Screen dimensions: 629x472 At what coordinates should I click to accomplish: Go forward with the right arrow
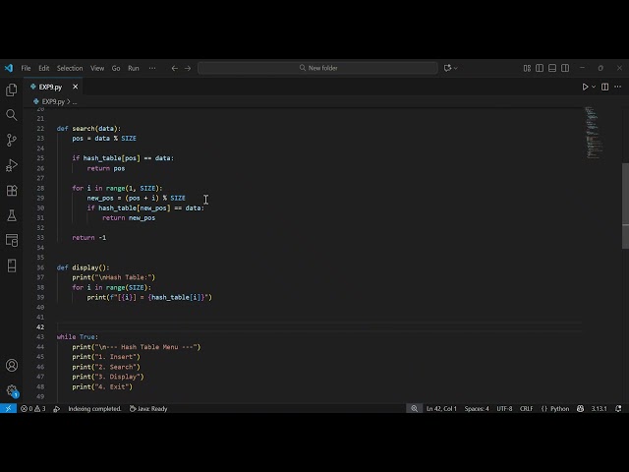188,68
